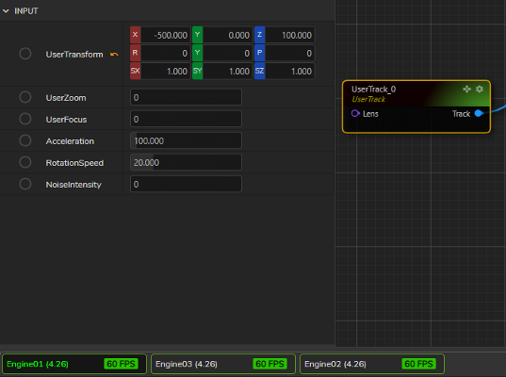Click the RotationSpeed slider field
Viewport: 506px width, 377px height.
pos(186,162)
